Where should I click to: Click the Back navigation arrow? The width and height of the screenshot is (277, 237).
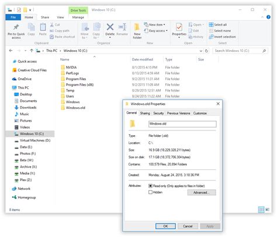pos(11,51)
